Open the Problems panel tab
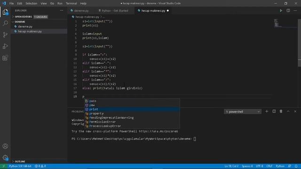 pos(78,112)
